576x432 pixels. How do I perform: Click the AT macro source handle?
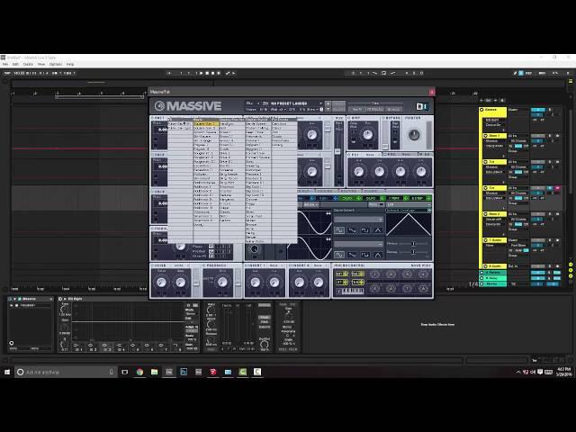346,283
